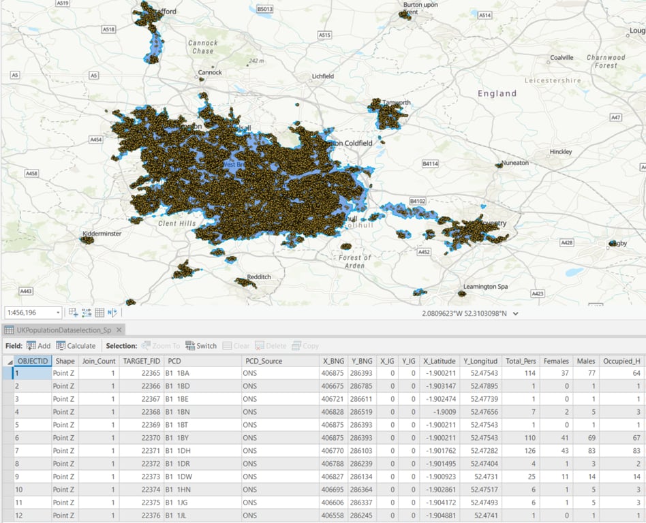Click the PCD_Source column header
The height and width of the screenshot is (523, 646).
click(x=262, y=362)
